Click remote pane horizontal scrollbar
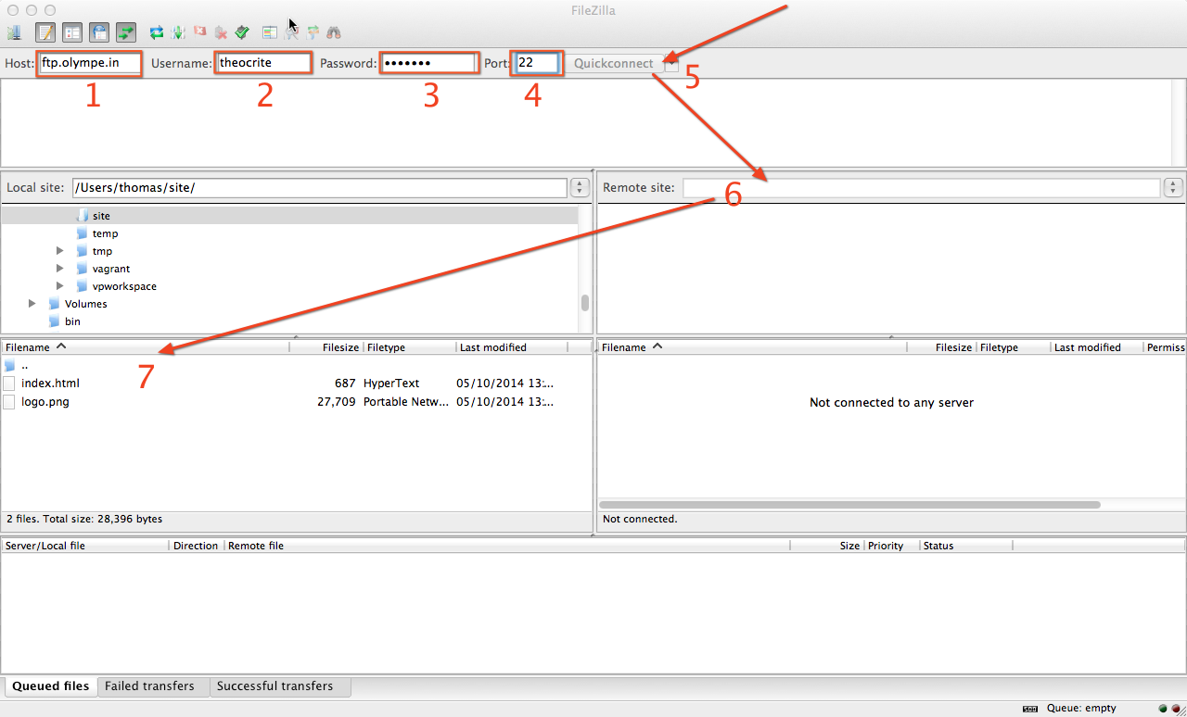This screenshot has width=1187, height=717. point(849,505)
